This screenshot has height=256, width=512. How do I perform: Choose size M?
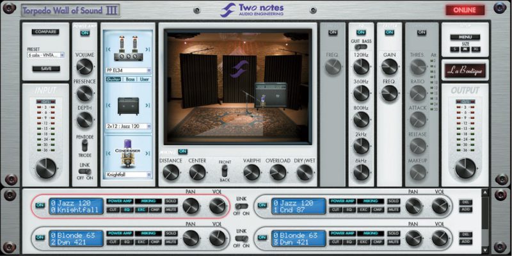[x=465, y=49]
